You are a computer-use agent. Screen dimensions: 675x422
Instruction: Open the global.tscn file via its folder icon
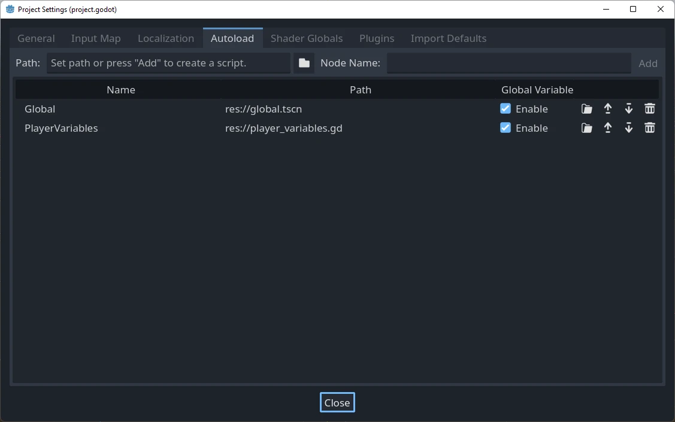(586, 108)
